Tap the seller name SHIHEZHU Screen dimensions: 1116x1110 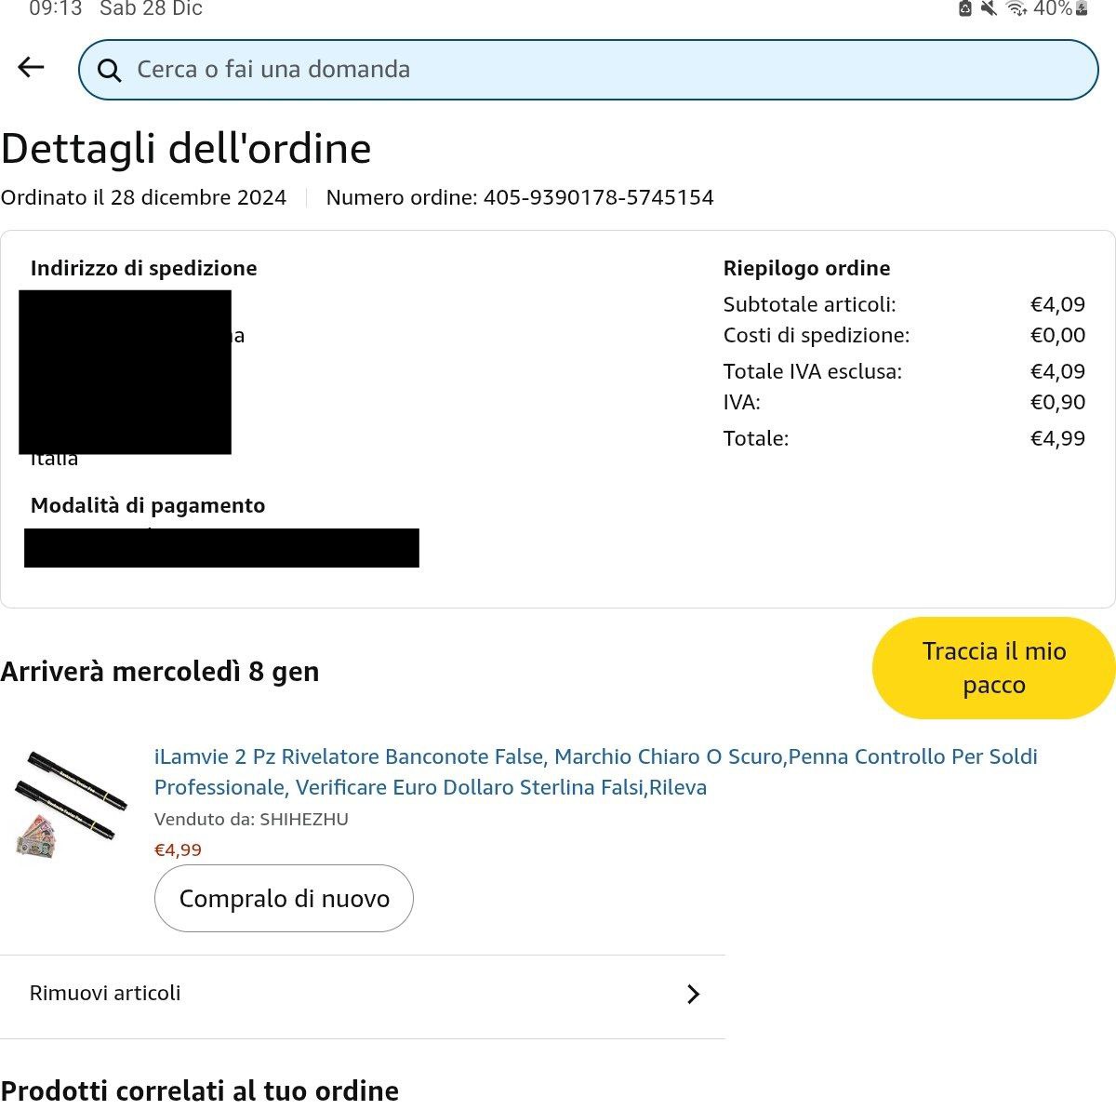point(303,820)
